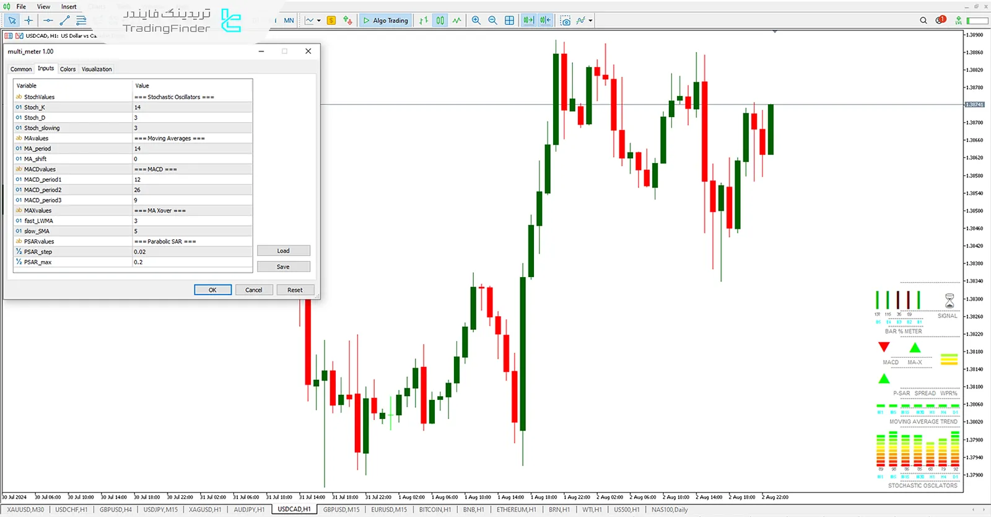This screenshot has width=991, height=517.
Task: Zoom out of the chart
Action: point(492,20)
